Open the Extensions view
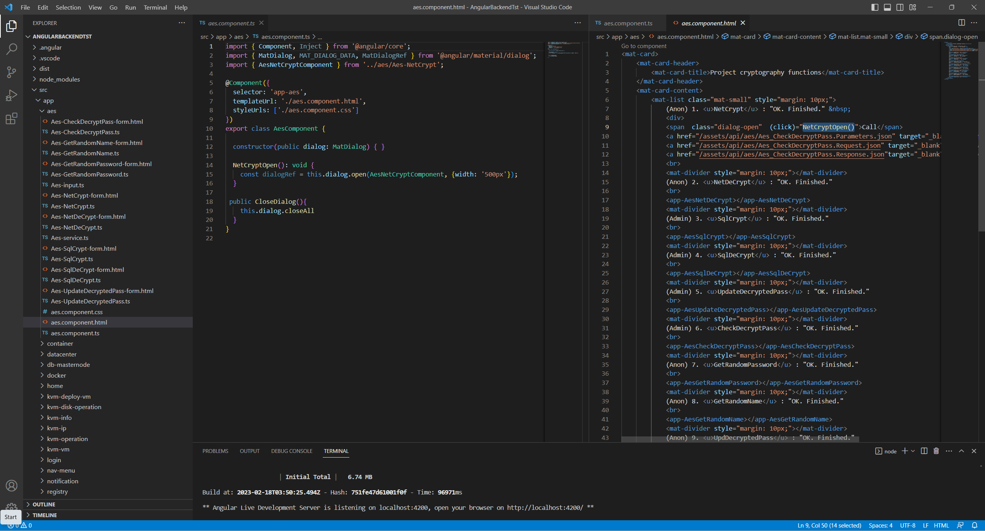 pos(11,118)
